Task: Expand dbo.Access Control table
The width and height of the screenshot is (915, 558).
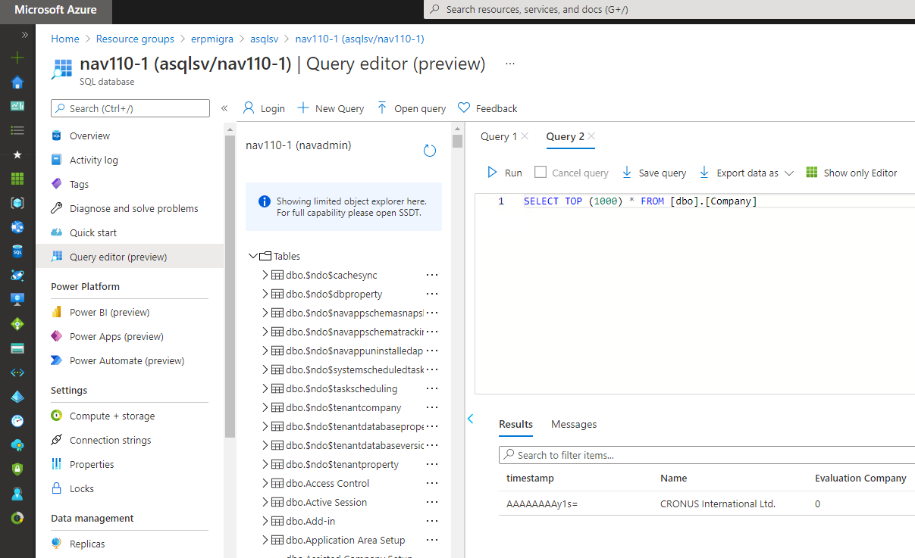Action: tap(265, 483)
